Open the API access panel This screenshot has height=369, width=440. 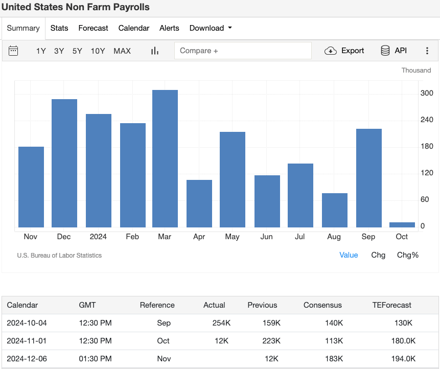(x=393, y=51)
